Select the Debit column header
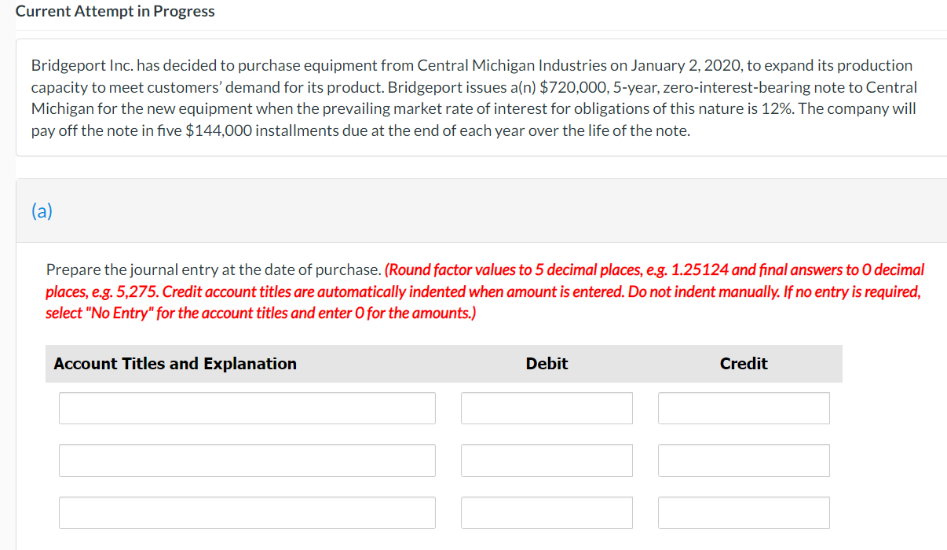The height and width of the screenshot is (550, 947). 547,363
